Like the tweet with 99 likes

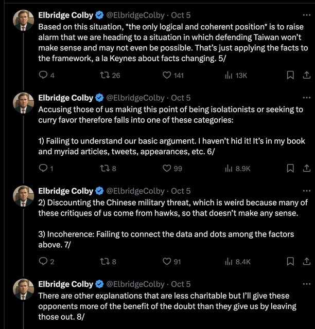(167, 168)
